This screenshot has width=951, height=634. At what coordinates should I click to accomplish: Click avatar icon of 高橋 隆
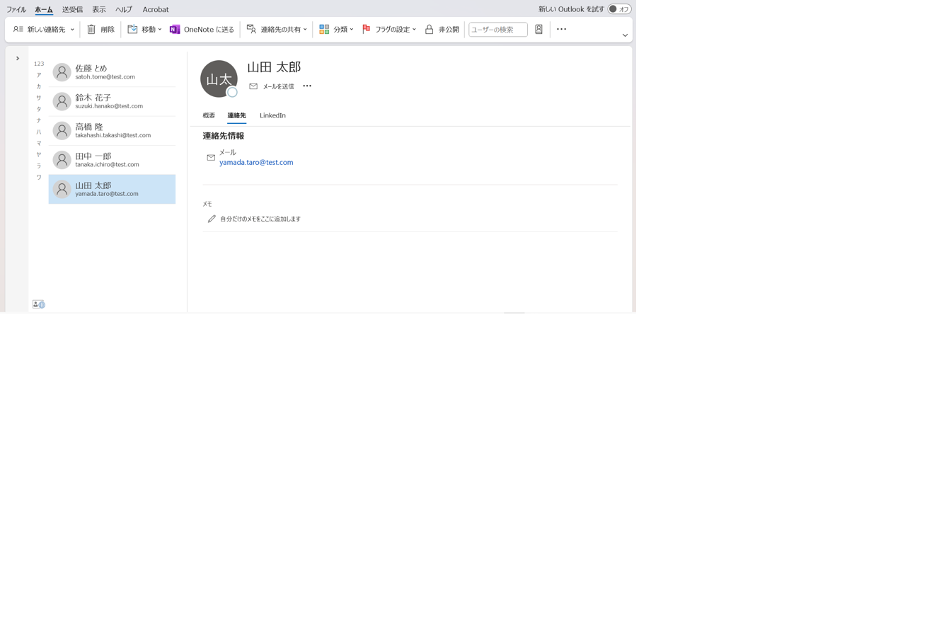tap(62, 131)
